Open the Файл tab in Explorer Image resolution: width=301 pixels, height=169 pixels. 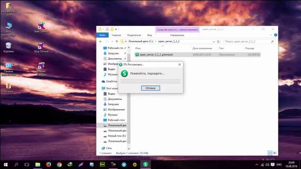point(103,35)
